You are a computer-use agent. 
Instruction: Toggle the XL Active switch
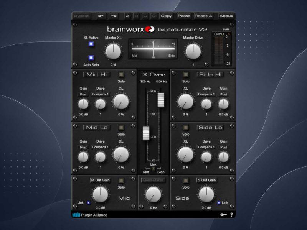(91, 44)
